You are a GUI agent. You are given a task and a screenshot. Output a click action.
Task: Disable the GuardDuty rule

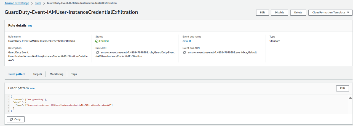click(x=279, y=13)
